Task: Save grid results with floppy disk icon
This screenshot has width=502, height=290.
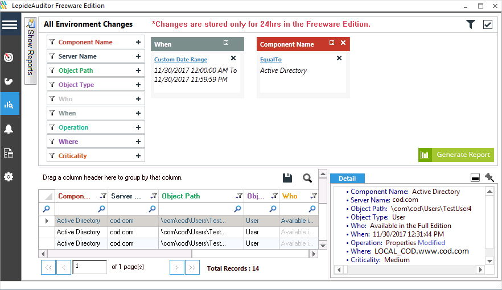Action: (x=287, y=178)
